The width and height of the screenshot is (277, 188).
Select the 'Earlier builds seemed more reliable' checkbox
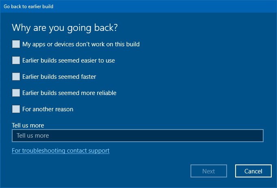click(x=16, y=93)
